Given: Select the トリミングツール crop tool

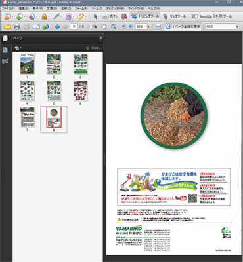Looking at the screenshot, I should (145, 16).
